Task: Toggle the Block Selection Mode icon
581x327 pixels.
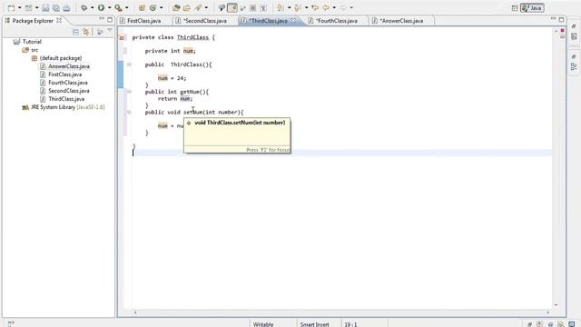Action: click(x=252, y=8)
